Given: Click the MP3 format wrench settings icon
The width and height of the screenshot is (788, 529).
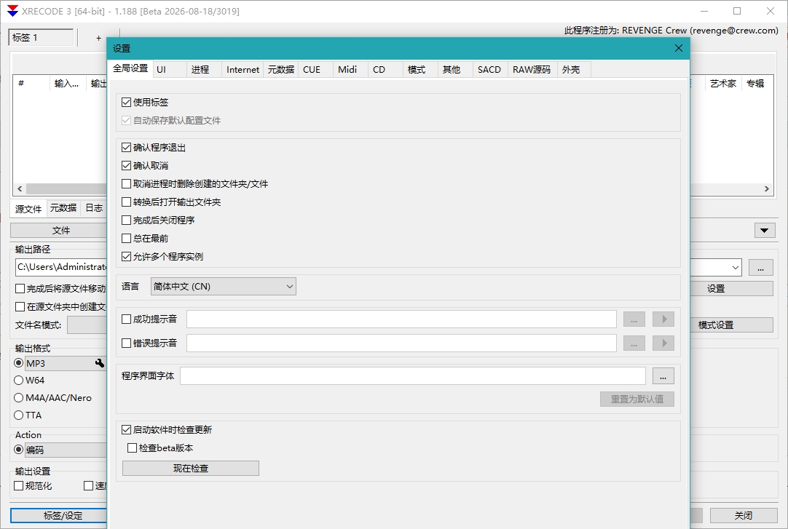Looking at the screenshot, I should pos(100,363).
